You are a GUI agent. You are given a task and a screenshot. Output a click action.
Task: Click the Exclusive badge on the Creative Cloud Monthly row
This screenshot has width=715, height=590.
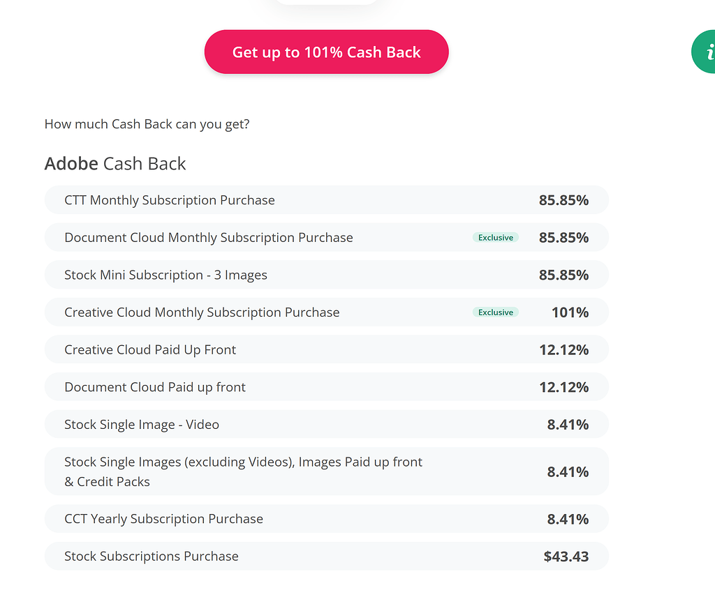(x=496, y=312)
